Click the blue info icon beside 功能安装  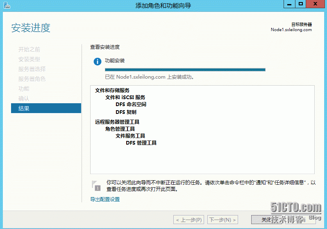click(x=98, y=61)
